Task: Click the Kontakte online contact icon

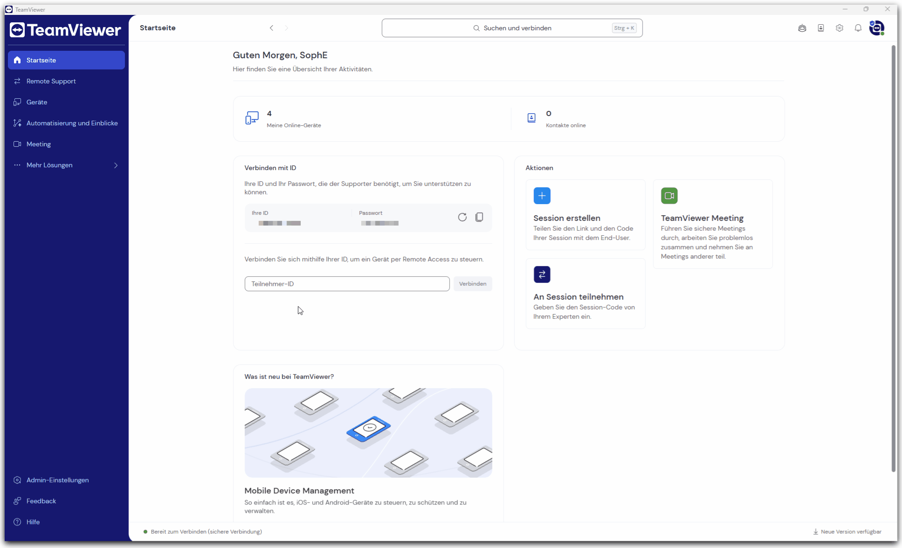Action: point(531,118)
